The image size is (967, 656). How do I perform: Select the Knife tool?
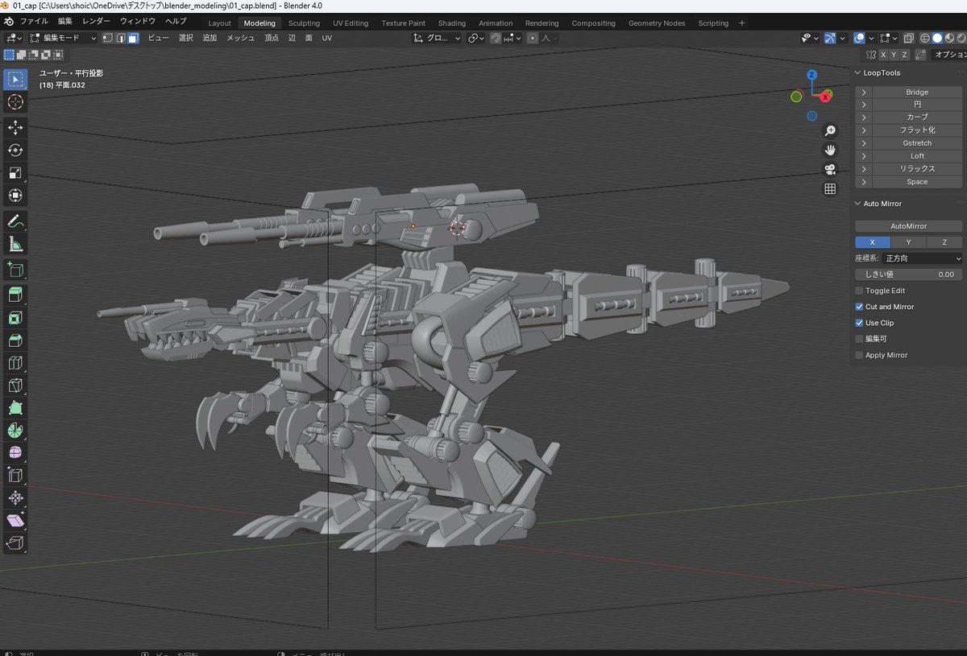[x=15, y=385]
